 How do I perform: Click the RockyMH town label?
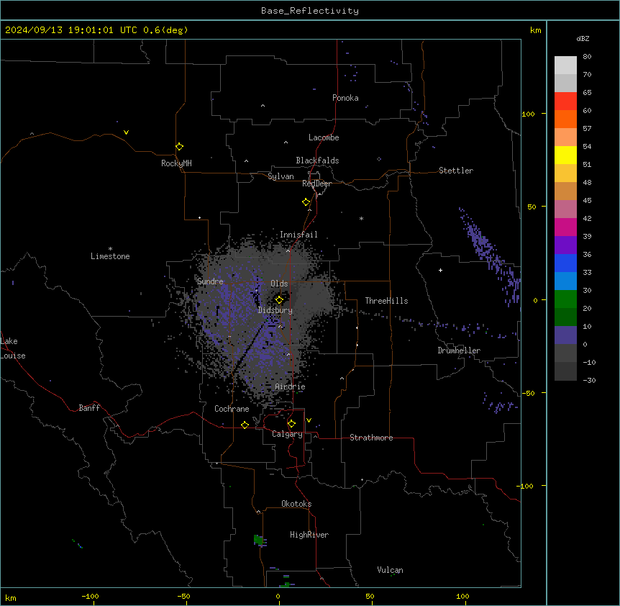coord(176,163)
